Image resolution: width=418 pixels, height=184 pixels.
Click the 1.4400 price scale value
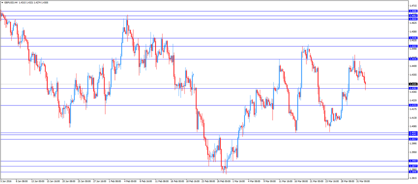pyautogui.click(x=413, y=66)
